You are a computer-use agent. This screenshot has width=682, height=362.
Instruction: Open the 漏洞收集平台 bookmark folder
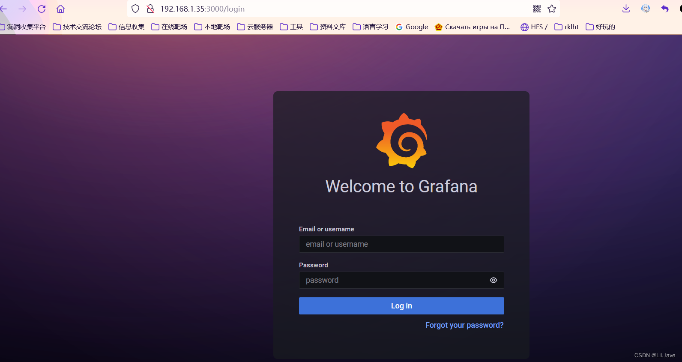pyautogui.click(x=23, y=27)
